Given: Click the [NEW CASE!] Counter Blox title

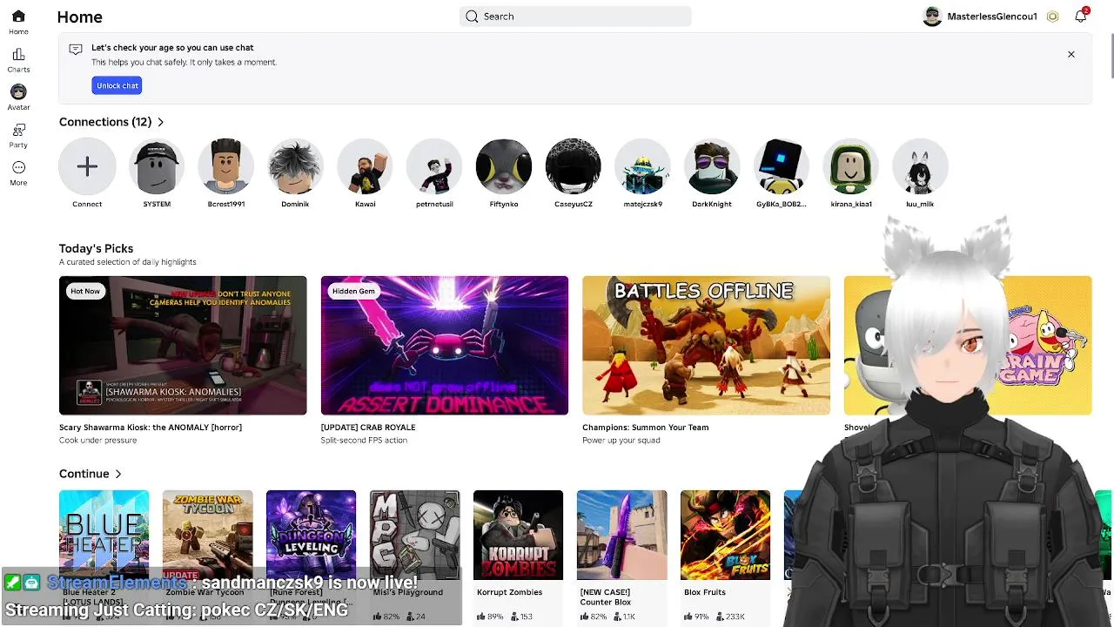Looking at the screenshot, I should point(606,597).
